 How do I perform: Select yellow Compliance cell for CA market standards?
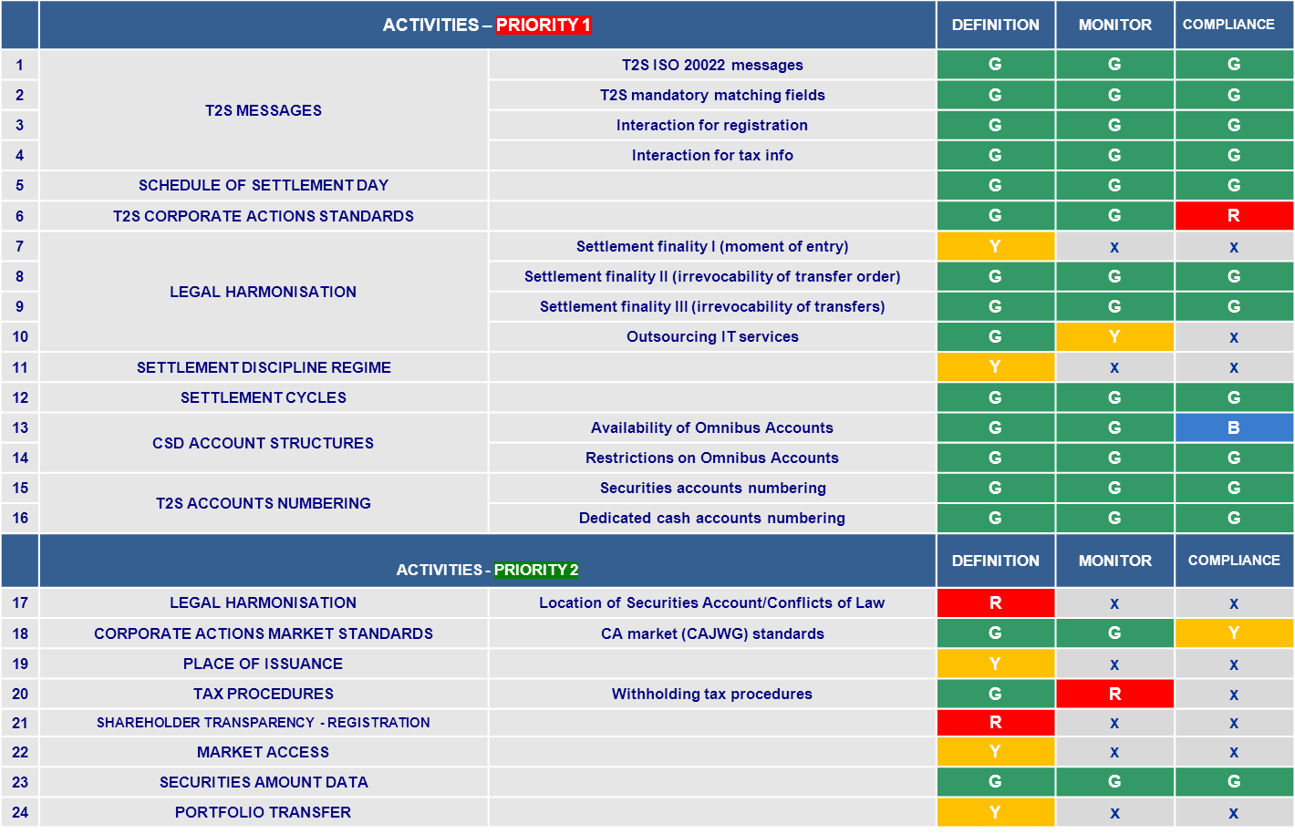[1233, 633]
